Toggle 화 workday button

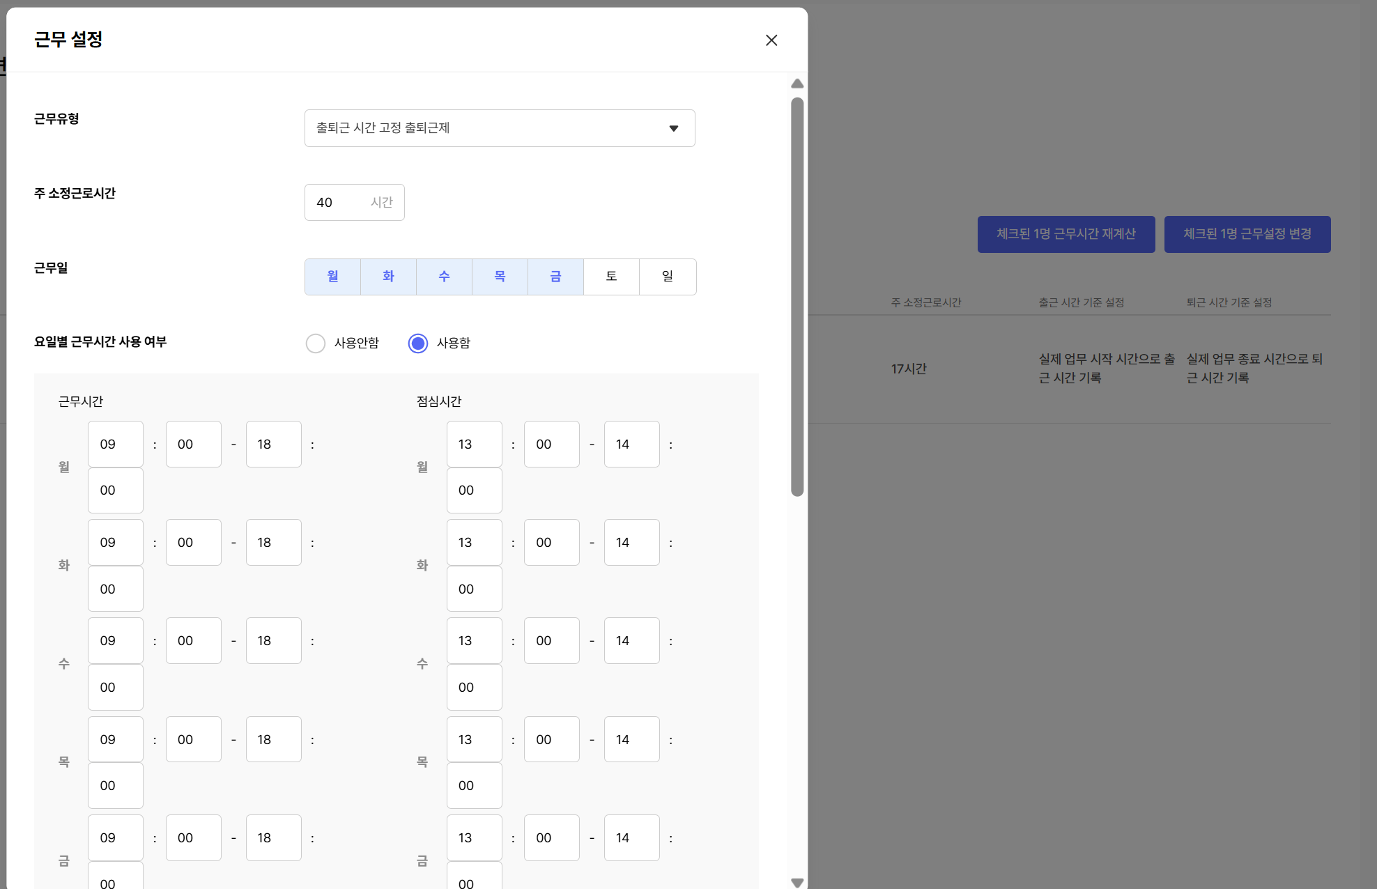point(388,277)
